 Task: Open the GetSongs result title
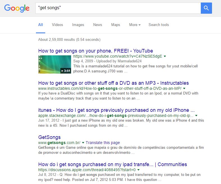tap(49, 137)
